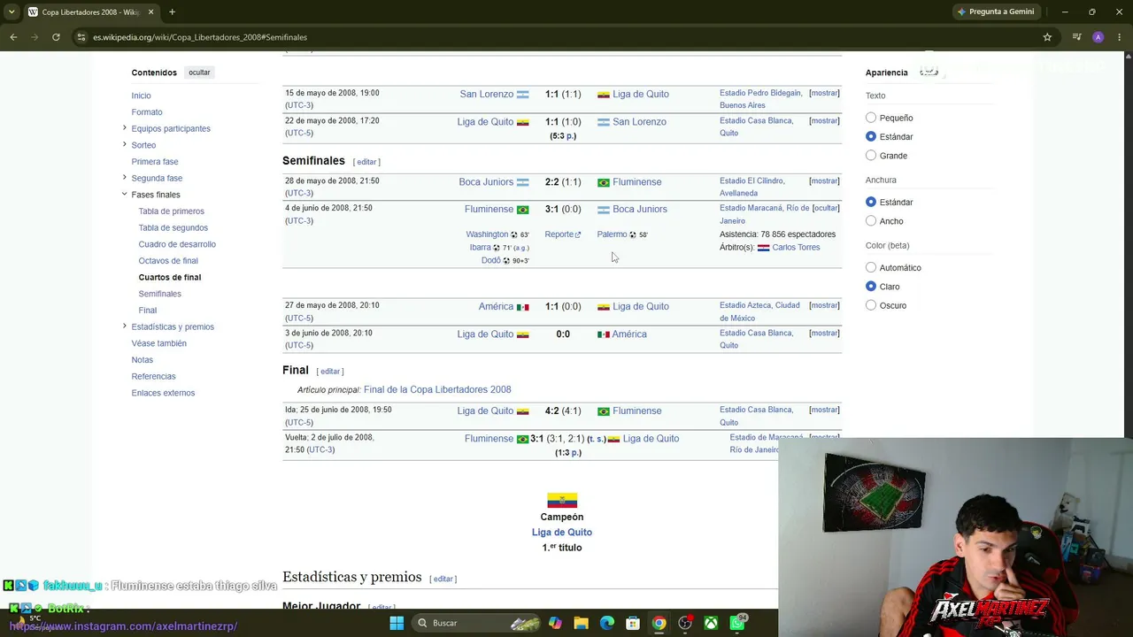View site information icon in address bar
Screen dimensions: 1133x637
81,37
